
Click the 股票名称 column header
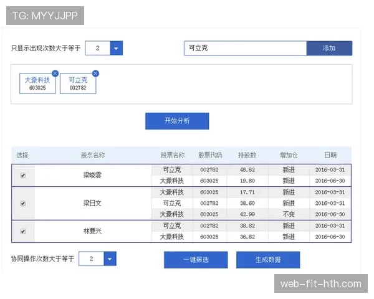click(173, 155)
